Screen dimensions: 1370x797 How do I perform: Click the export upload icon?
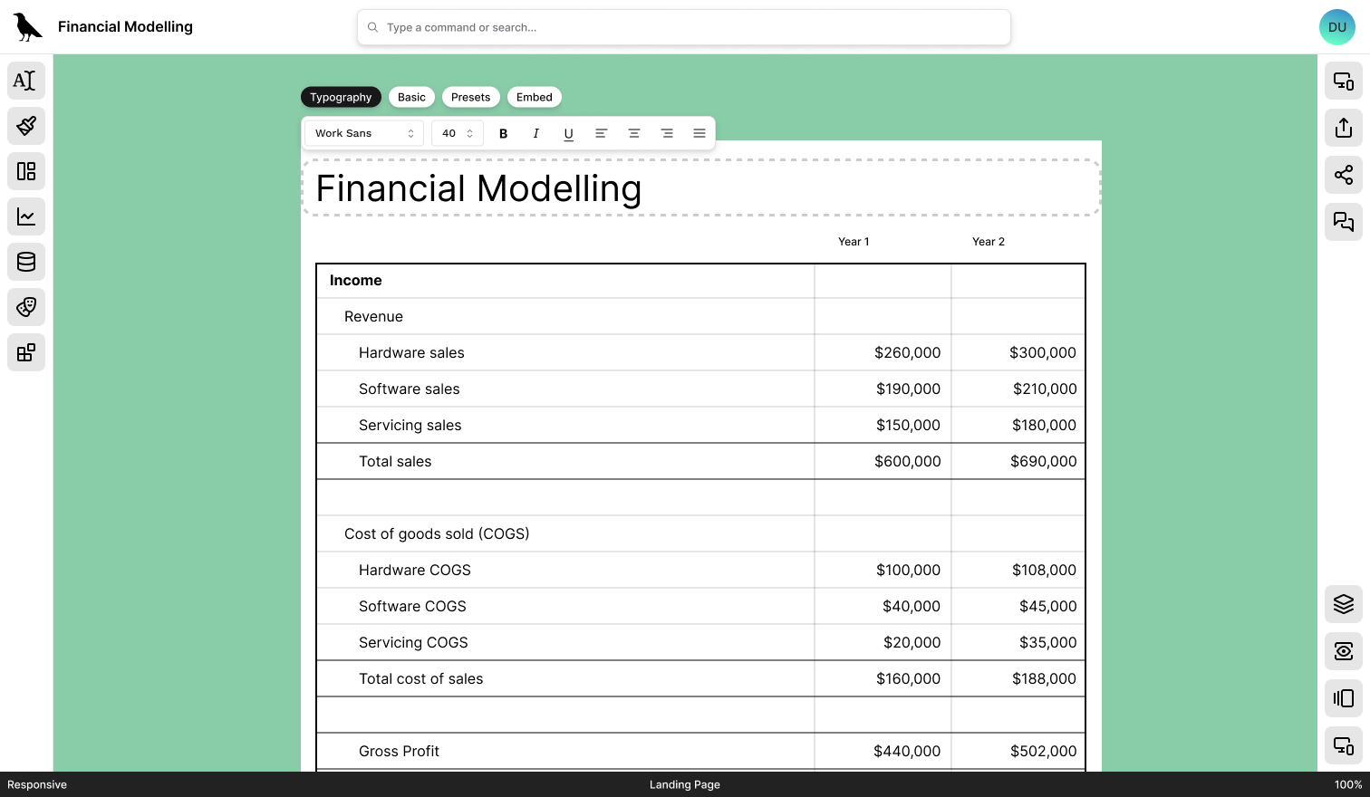coord(1343,128)
